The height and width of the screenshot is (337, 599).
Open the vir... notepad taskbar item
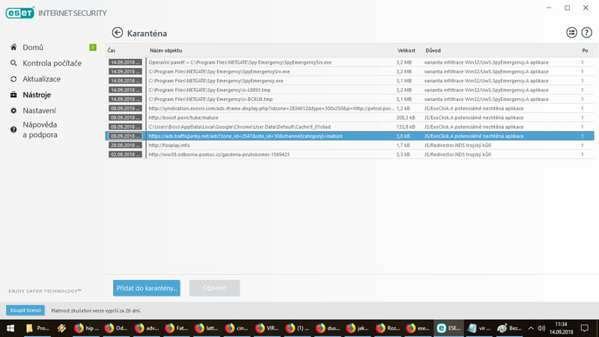pos(479,328)
